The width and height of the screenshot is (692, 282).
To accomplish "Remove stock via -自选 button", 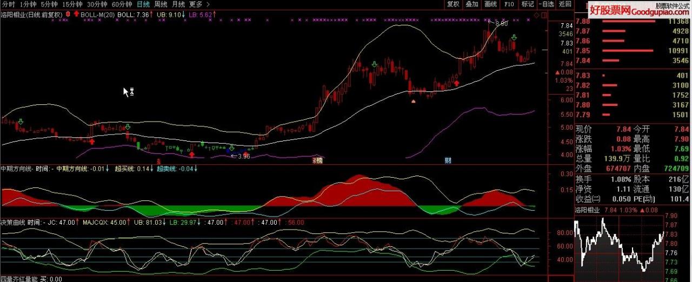I will [546, 4].
